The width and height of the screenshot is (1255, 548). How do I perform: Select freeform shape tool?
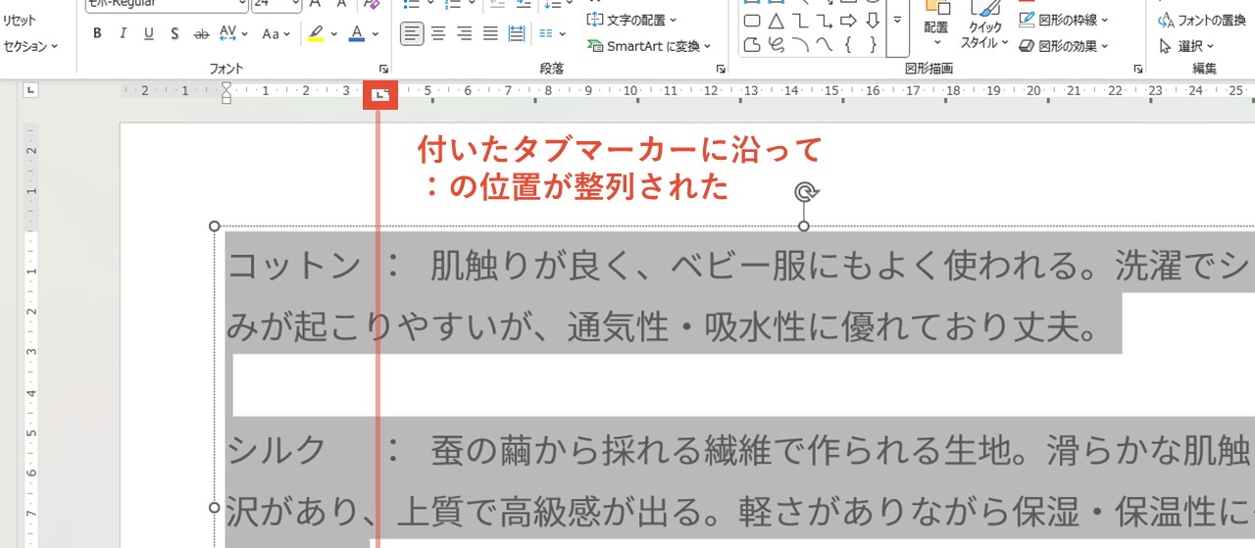[x=752, y=44]
